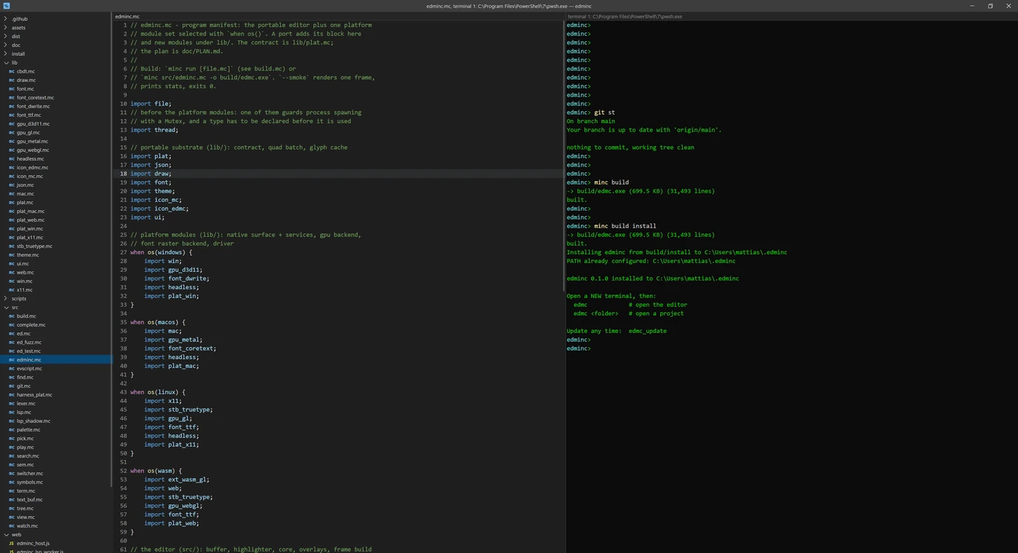Collapse the web folder

(x=6, y=534)
